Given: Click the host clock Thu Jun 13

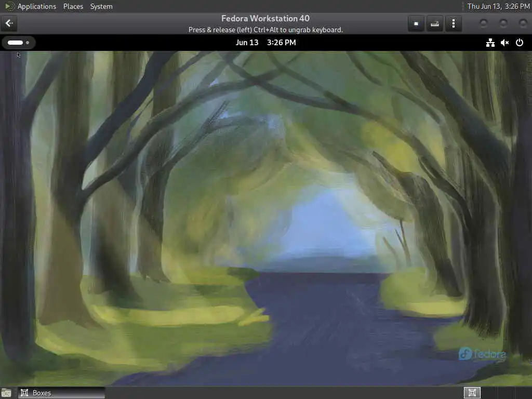Looking at the screenshot, I should click(498, 6).
